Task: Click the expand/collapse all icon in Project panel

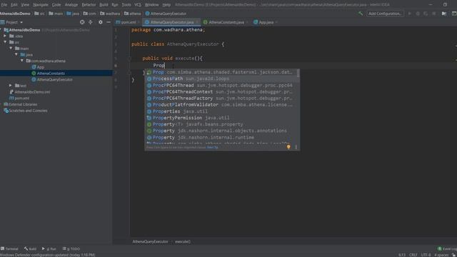Action: click(91, 22)
